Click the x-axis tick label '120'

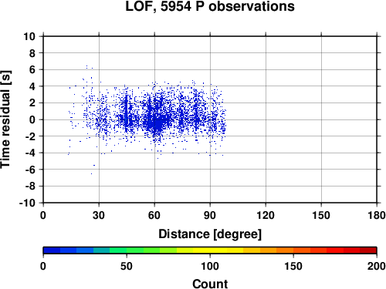click(x=266, y=215)
